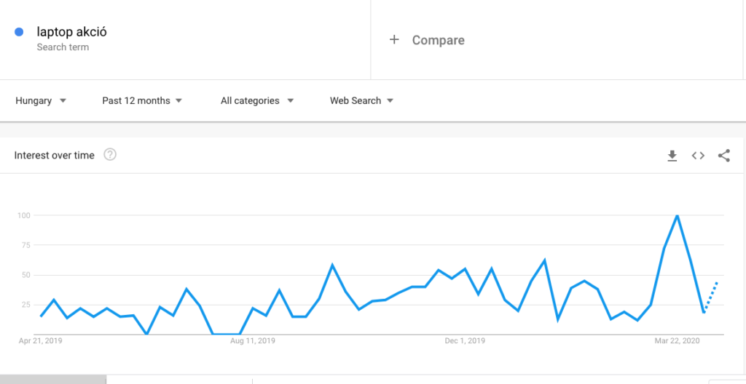The width and height of the screenshot is (746, 384).
Task: Download the interest over time data
Action: [672, 156]
